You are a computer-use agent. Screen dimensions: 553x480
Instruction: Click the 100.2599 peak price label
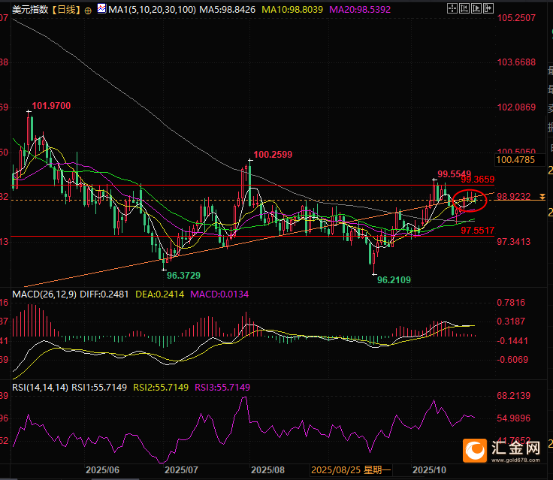click(273, 155)
